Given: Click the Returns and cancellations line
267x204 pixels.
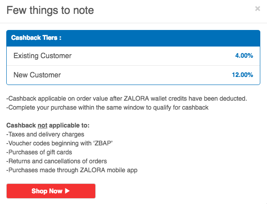Looking at the screenshot, I should 57,161.
